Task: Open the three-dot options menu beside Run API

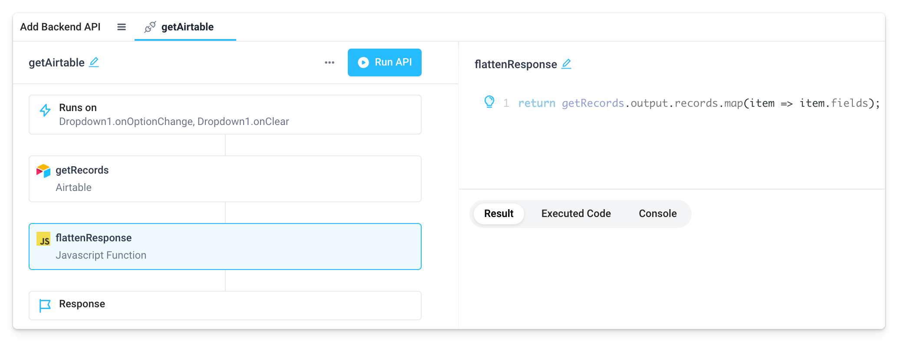Action: (x=329, y=62)
